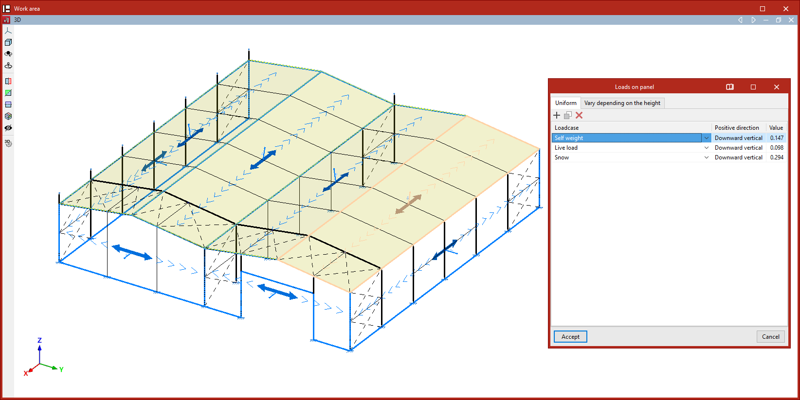The height and width of the screenshot is (400, 800).
Task: Close the Loads on panel dialog
Action: point(777,87)
